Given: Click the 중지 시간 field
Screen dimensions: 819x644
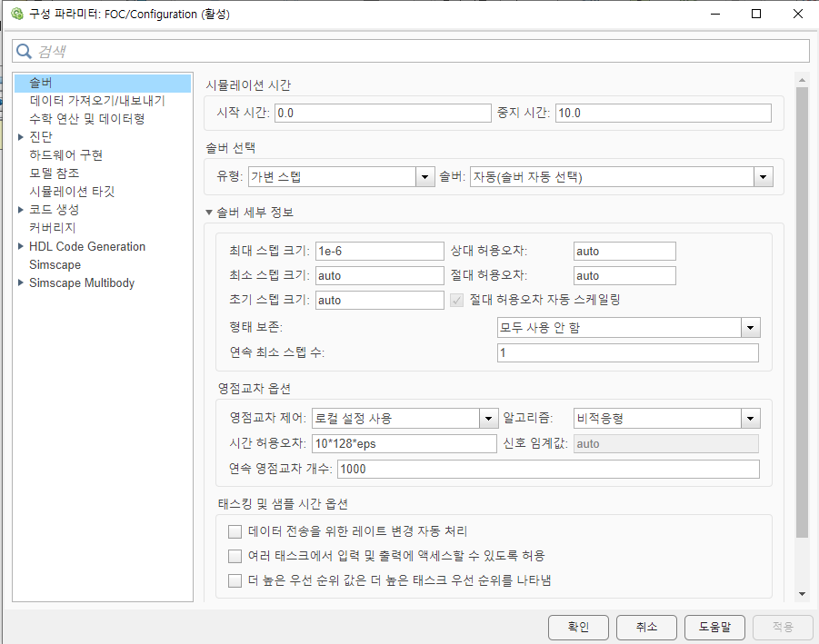Looking at the screenshot, I should pos(664,114).
